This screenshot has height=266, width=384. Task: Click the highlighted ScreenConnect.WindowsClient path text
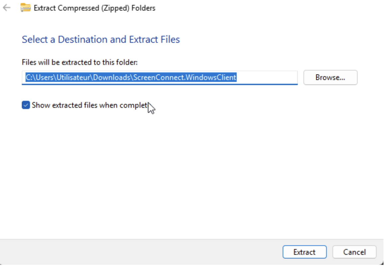pyautogui.click(x=130, y=77)
